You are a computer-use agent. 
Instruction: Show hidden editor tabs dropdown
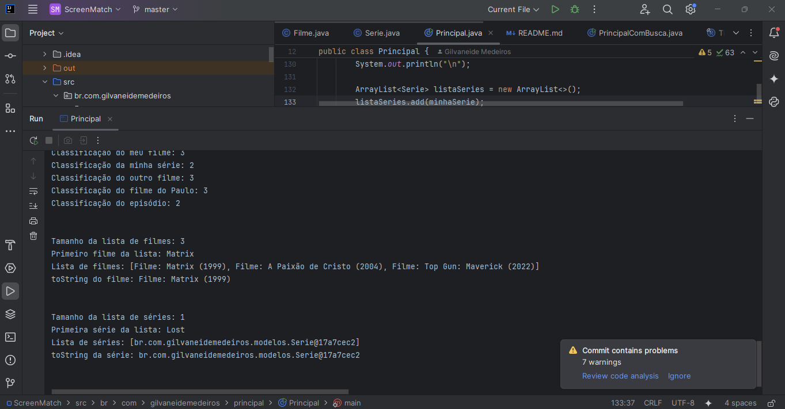(736, 33)
